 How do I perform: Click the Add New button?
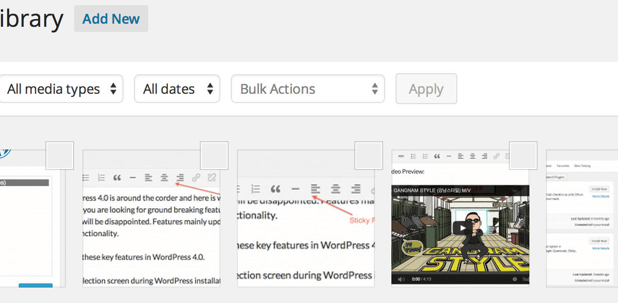pyautogui.click(x=111, y=19)
